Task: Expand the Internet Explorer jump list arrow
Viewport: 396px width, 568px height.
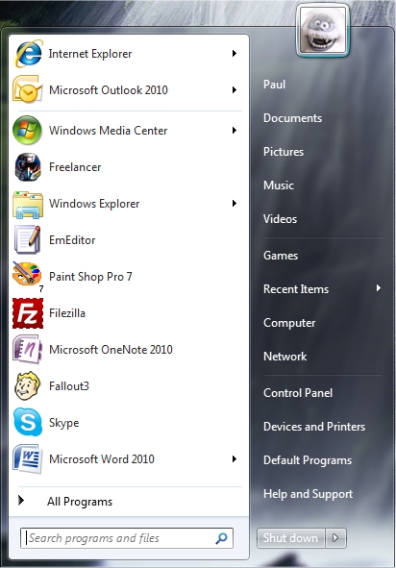Action: click(x=235, y=54)
